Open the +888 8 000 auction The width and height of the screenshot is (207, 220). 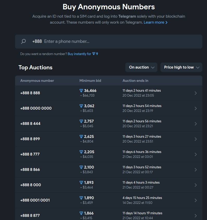click(x=109, y=185)
